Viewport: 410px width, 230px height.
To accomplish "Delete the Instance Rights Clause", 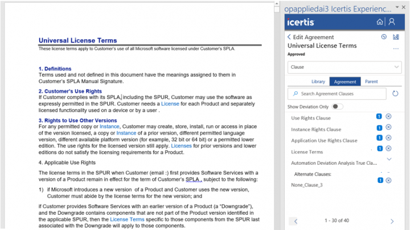I will pyautogui.click(x=388, y=127).
